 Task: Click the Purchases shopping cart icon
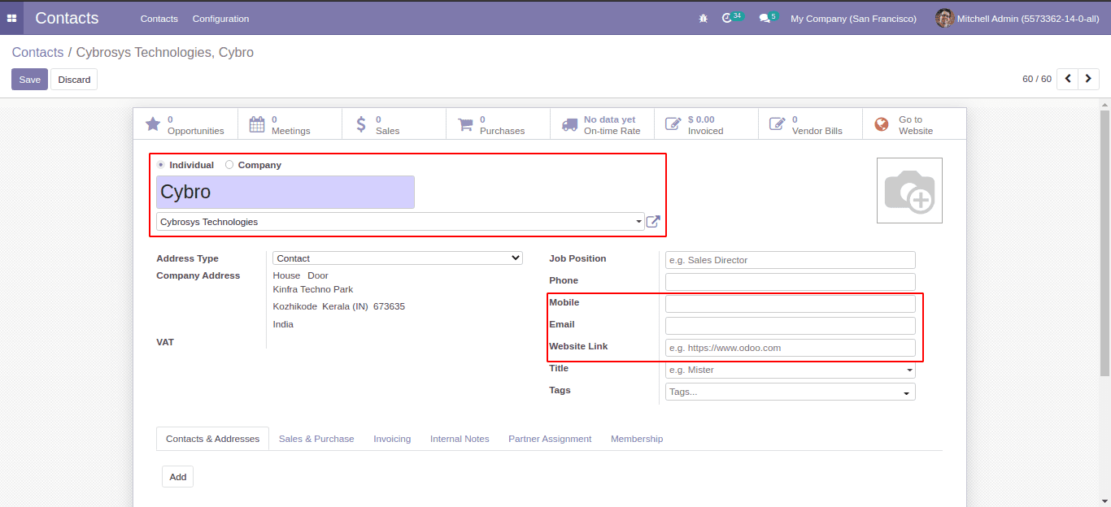[x=465, y=124]
